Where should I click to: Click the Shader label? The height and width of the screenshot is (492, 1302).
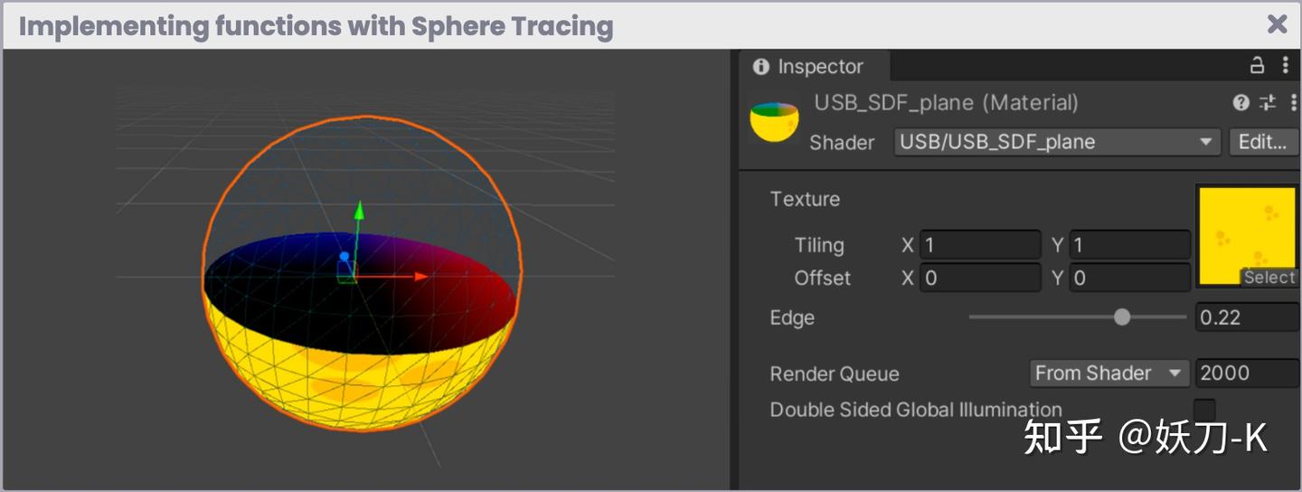(842, 143)
